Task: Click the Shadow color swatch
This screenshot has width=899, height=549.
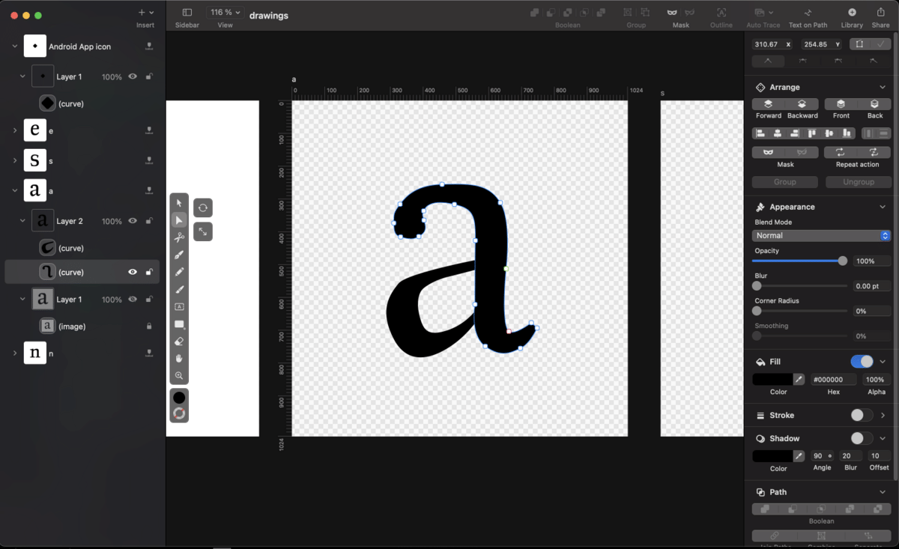Action: click(772, 456)
